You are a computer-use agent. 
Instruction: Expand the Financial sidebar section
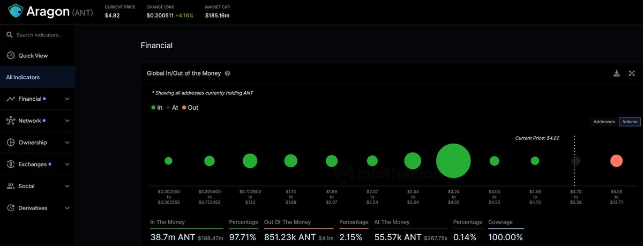pyautogui.click(x=67, y=99)
